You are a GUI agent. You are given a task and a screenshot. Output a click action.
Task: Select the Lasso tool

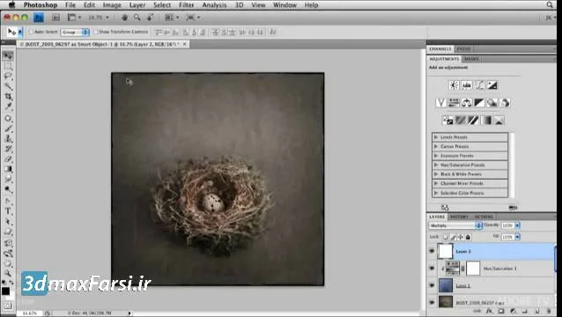(x=8, y=76)
